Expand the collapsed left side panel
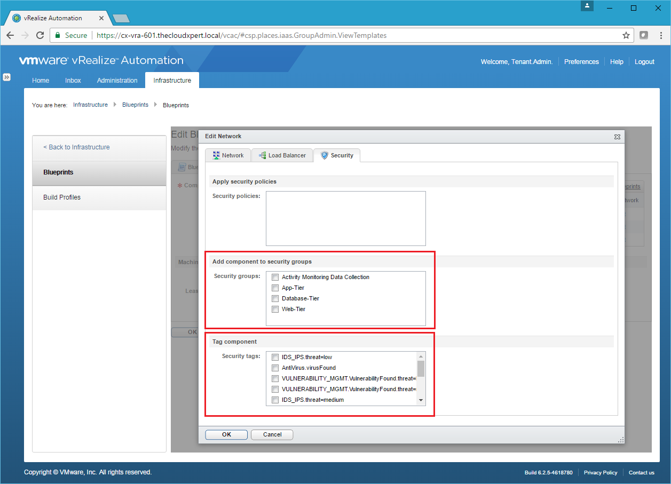Image resolution: width=671 pixels, height=484 pixels. pyautogui.click(x=6, y=77)
